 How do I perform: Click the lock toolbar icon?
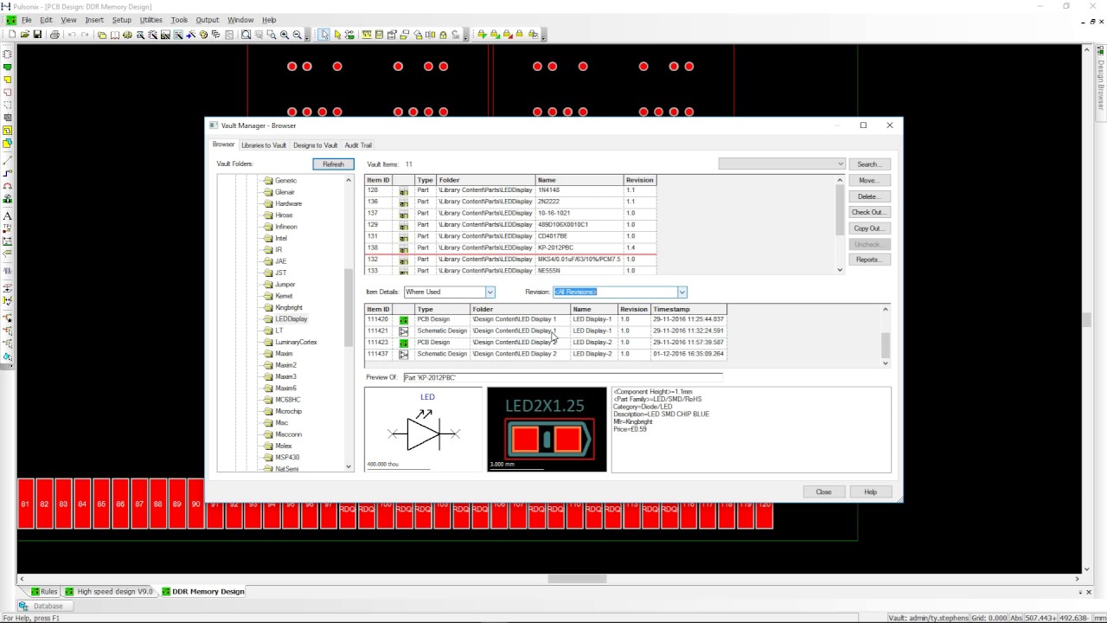[443, 35]
